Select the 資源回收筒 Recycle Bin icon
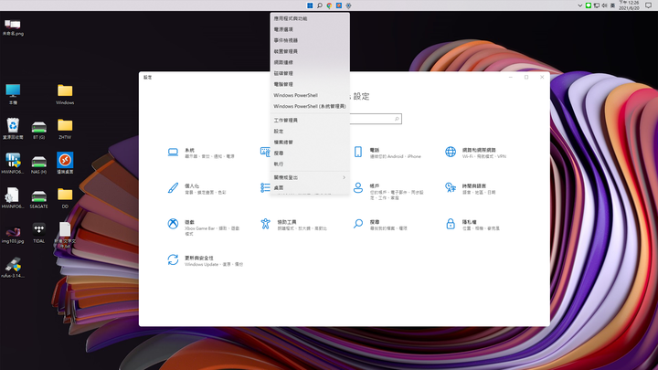This screenshot has width=658, height=370. 13,129
